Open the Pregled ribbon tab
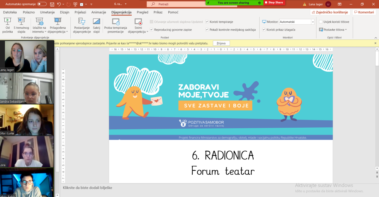The height and width of the screenshot is (197, 379). tap(142, 12)
